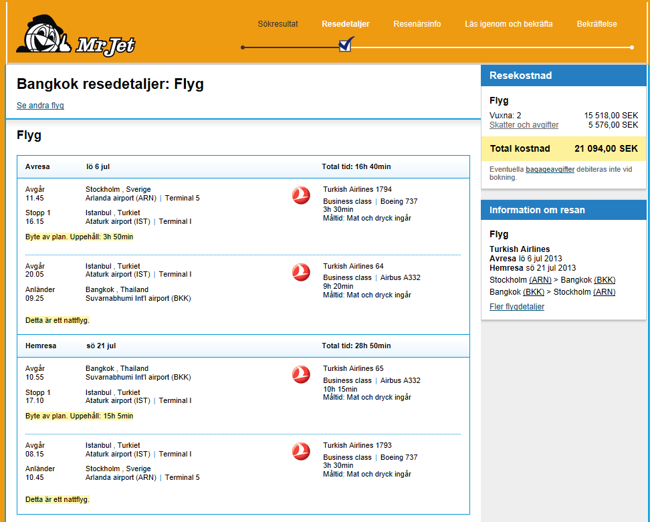Click Turkish Airlines logo for flight 1793
This screenshot has height=522, width=650.
(301, 451)
